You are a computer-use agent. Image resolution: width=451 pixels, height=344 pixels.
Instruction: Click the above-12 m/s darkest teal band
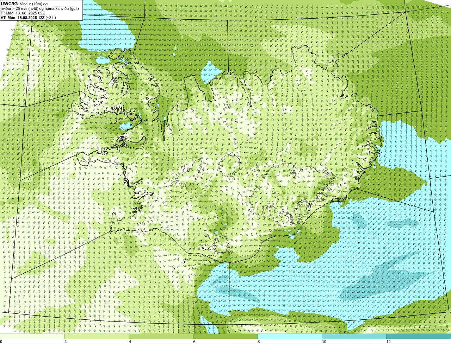419,336
